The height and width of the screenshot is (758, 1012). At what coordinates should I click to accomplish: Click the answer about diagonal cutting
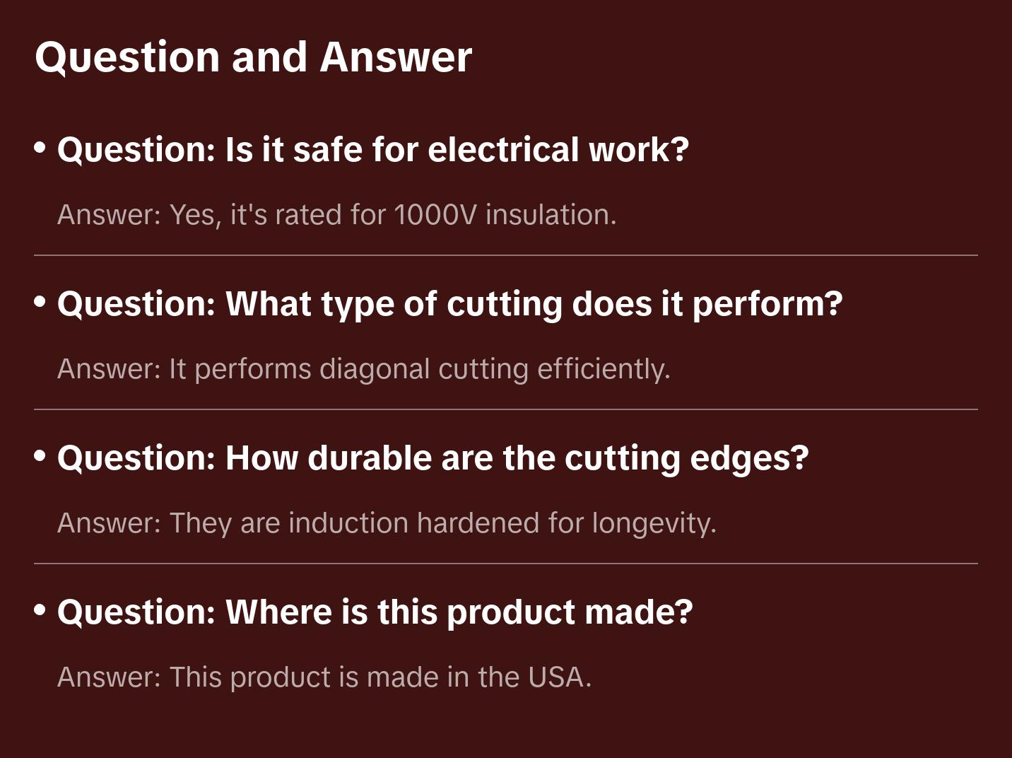point(363,369)
